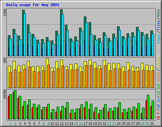Click day 21 on the x-axis
The width and height of the screenshot is (162, 127).
pos(104,124)
